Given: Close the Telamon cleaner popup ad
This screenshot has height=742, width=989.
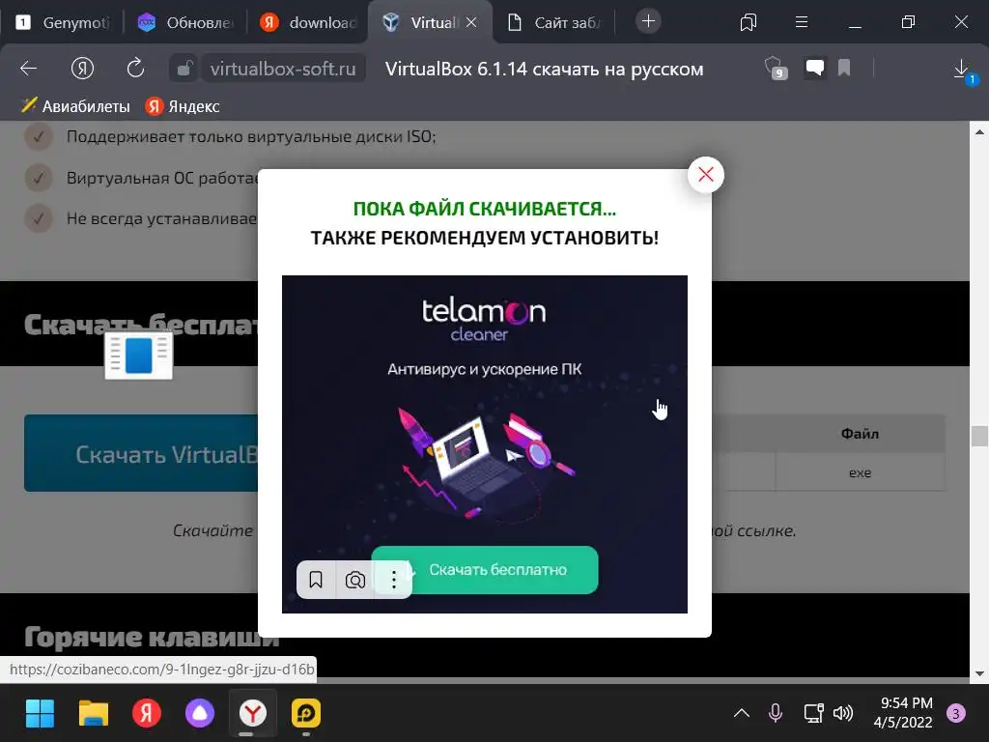Looking at the screenshot, I should (705, 175).
